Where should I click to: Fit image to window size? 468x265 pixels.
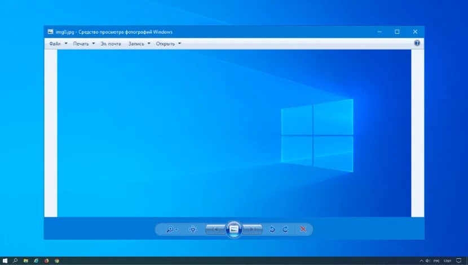point(193,229)
